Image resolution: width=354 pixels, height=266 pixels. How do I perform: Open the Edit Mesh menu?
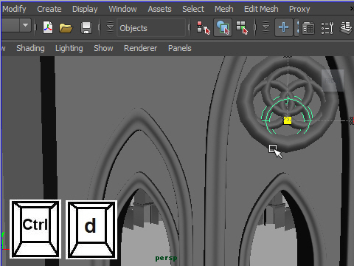click(261, 9)
